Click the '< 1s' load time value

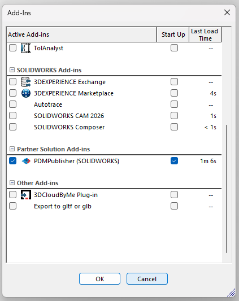(210, 127)
